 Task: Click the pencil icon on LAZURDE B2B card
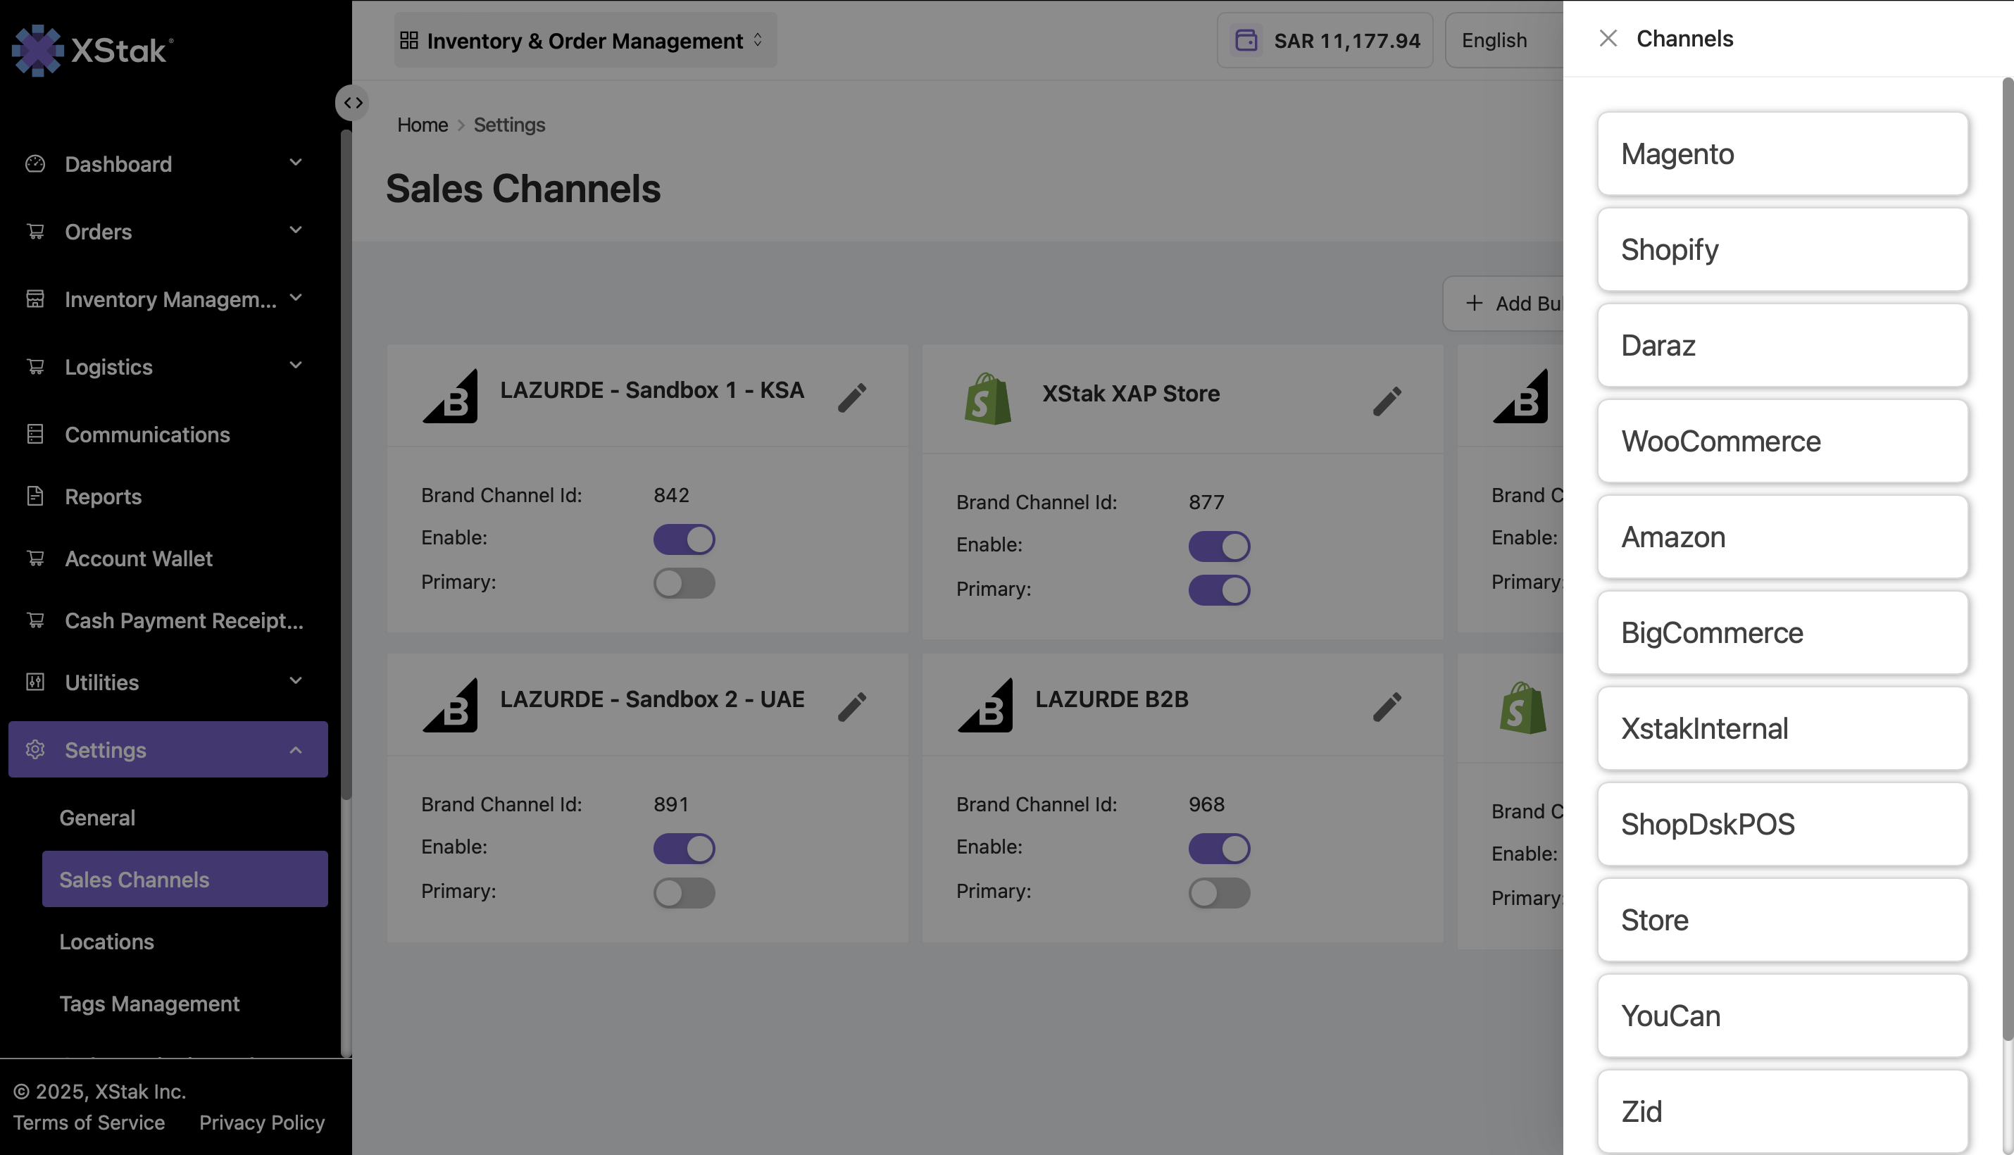point(1387,707)
